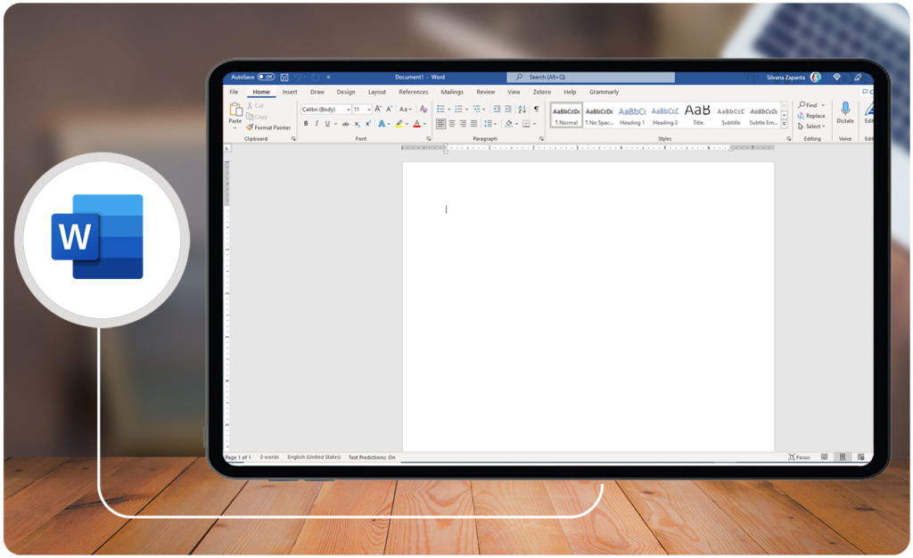Open the Borders dropdown arrow
913x558 pixels.
535,124
